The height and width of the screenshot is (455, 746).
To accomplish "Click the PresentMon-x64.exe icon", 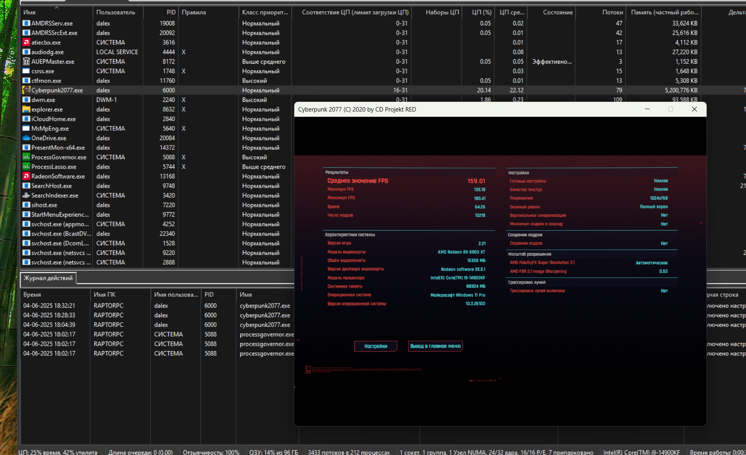I will click(x=26, y=148).
